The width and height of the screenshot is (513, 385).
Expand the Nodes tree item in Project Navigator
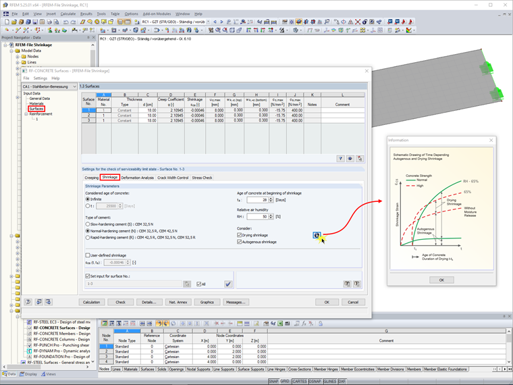(x=18, y=56)
